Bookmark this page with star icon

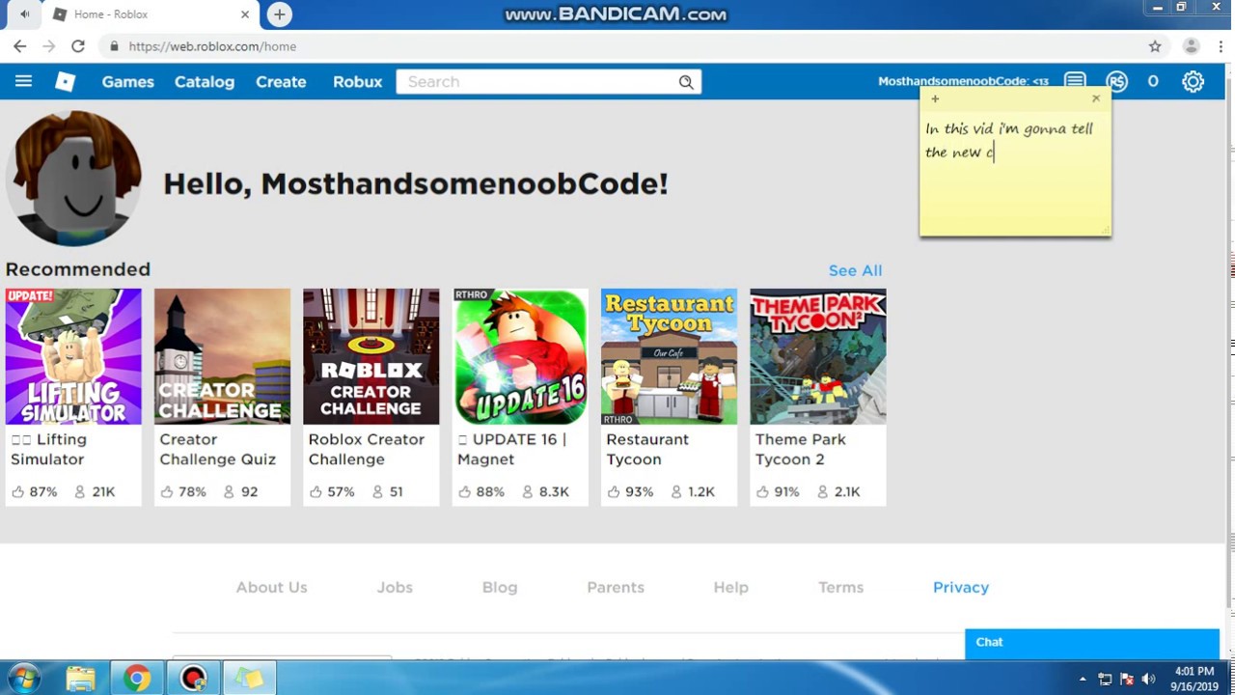[x=1155, y=46]
